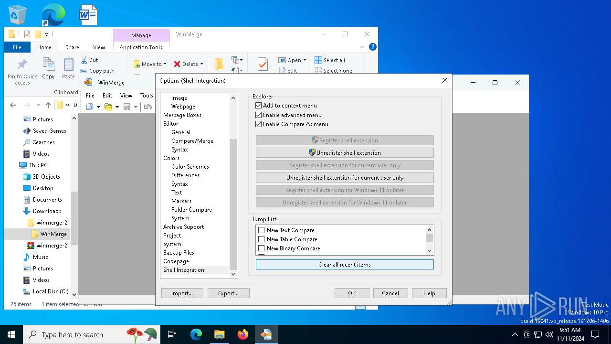
Task: Click Jump List scrollbar down arrow
Action: (x=429, y=250)
